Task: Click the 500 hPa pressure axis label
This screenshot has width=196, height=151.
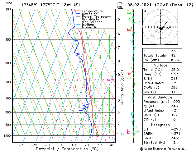Action: (x=9, y=63)
